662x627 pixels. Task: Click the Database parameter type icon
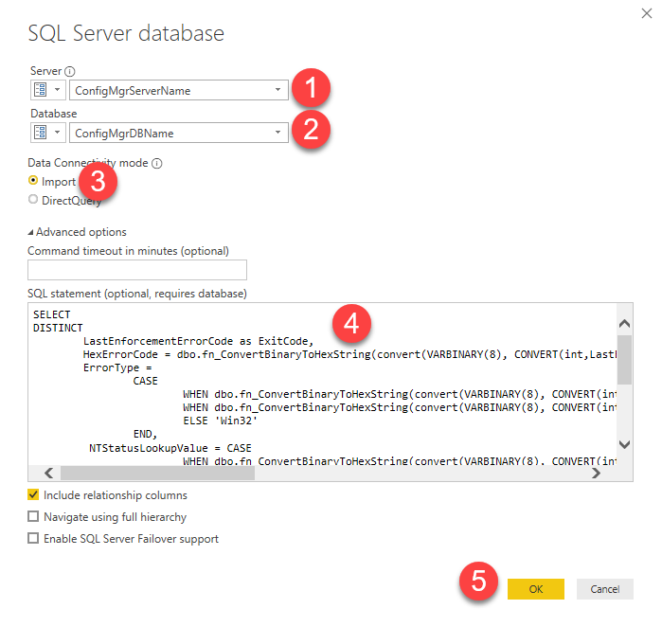pyautogui.click(x=41, y=133)
